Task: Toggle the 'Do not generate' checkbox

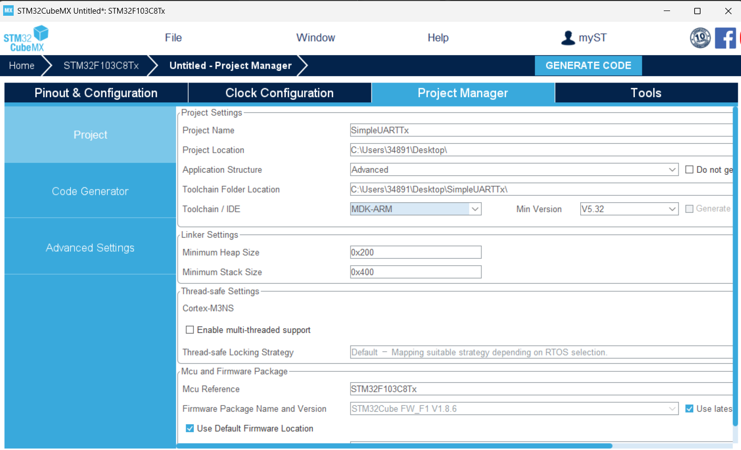Action: click(x=689, y=170)
